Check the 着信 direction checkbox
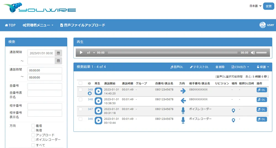 point(33,126)
